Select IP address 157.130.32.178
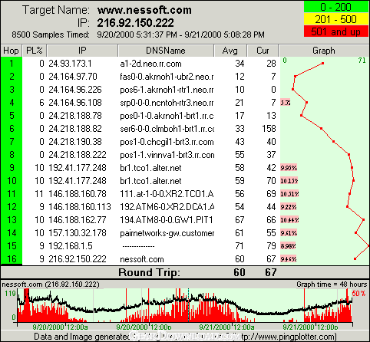Screen dimensions: 370x342 pyautogui.click(x=78, y=233)
